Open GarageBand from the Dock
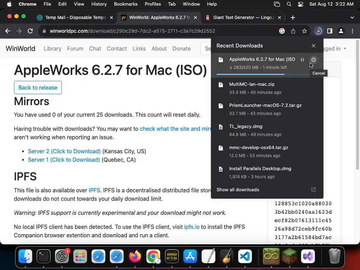 [x=227, y=256]
